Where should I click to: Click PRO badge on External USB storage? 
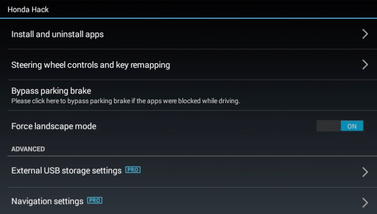pyautogui.click(x=133, y=170)
